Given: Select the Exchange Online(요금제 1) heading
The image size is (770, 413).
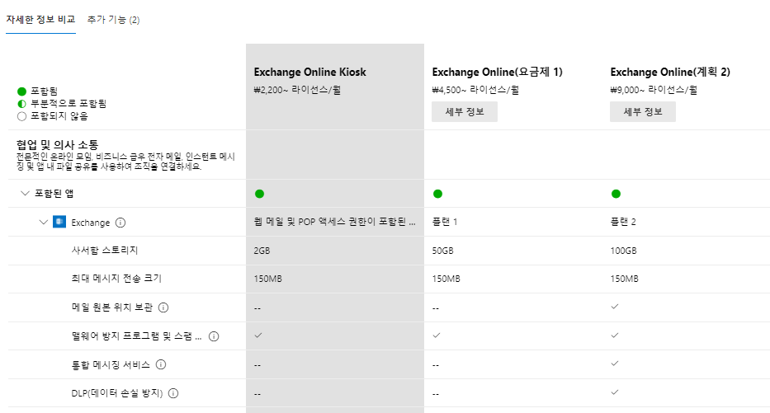Looking at the screenshot, I should coord(498,72).
